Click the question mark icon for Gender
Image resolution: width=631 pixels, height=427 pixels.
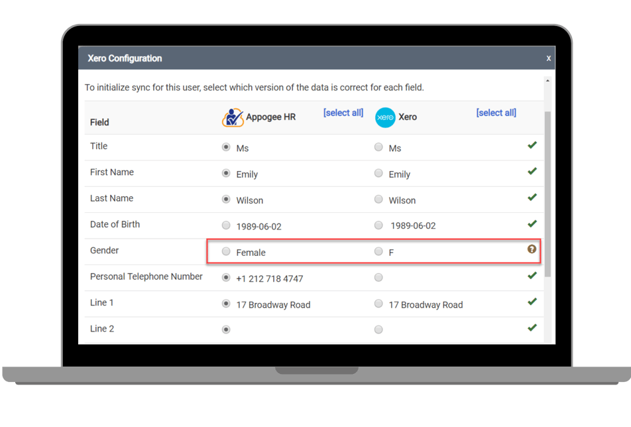532,249
